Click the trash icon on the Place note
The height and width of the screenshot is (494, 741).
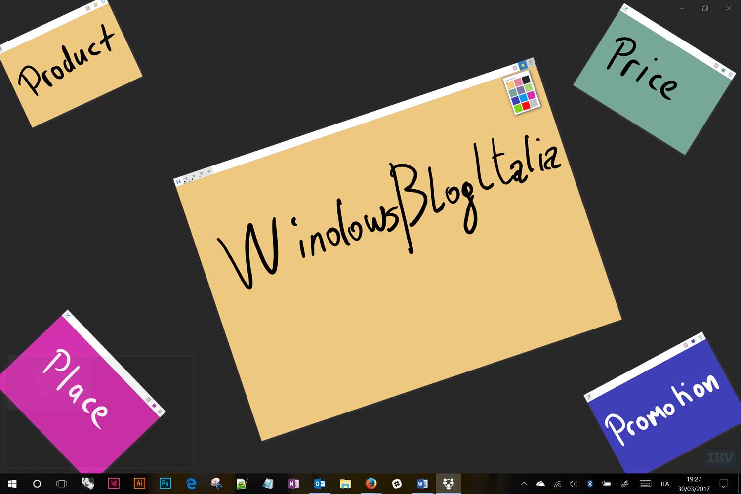(160, 411)
